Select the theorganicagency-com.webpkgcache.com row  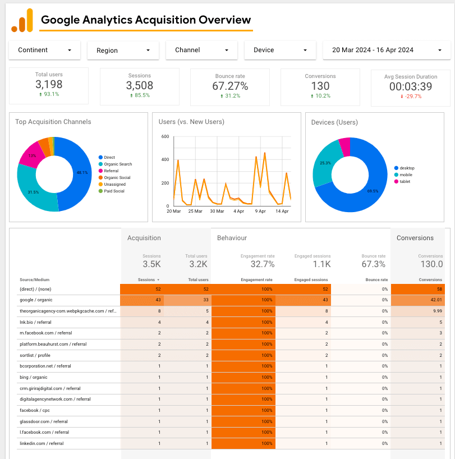tap(231, 311)
